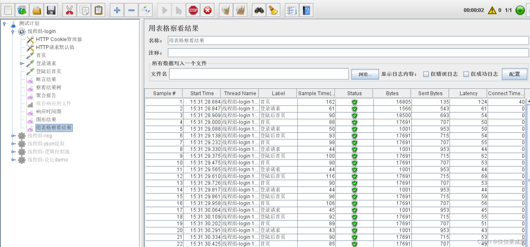
Task: Save the test plan with floppy icon
Action: pyautogui.click(x=51, y=10)
